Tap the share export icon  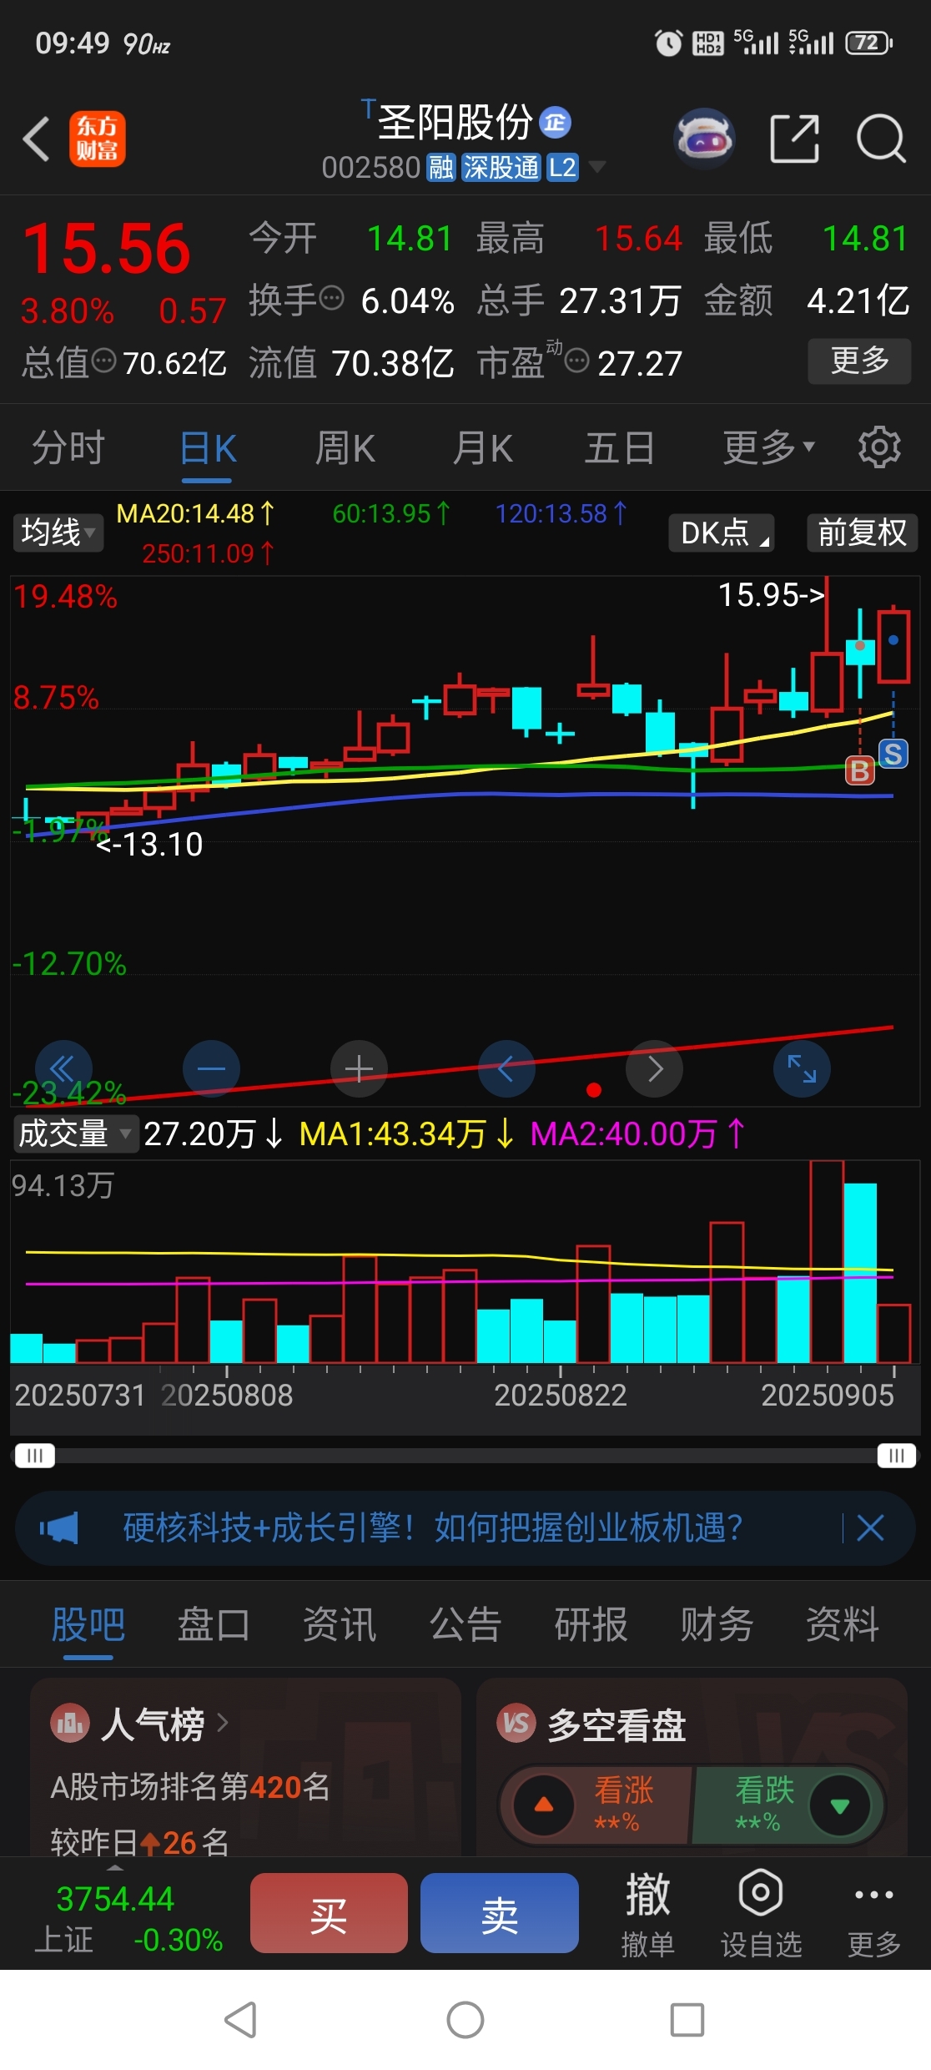click(794, 139)
